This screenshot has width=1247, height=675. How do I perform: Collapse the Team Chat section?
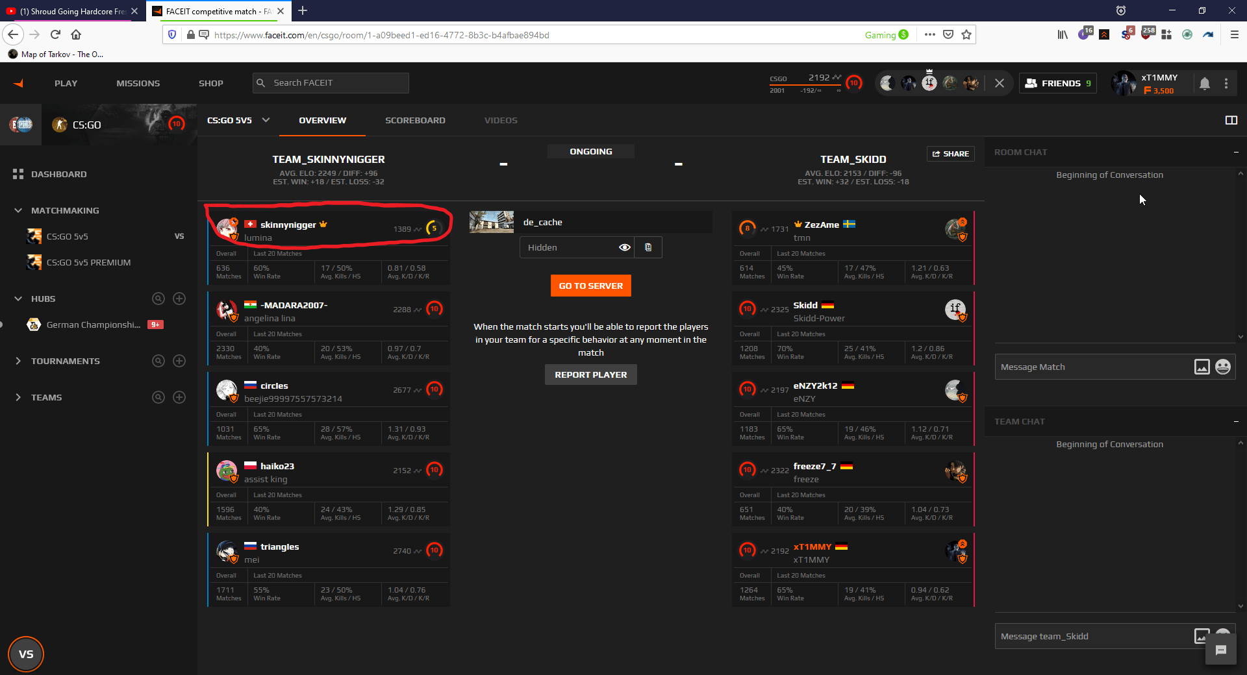point(1236,421)
